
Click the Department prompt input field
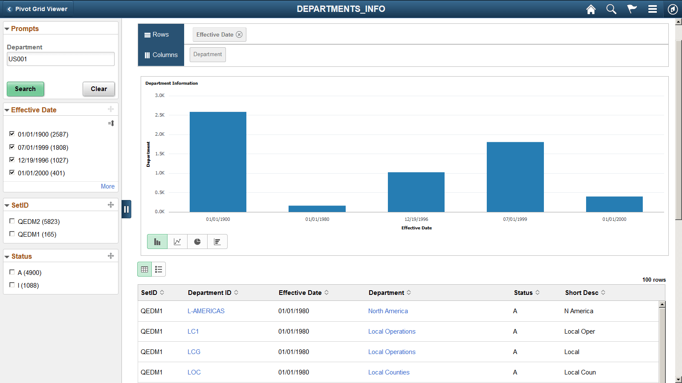point(60,59)
